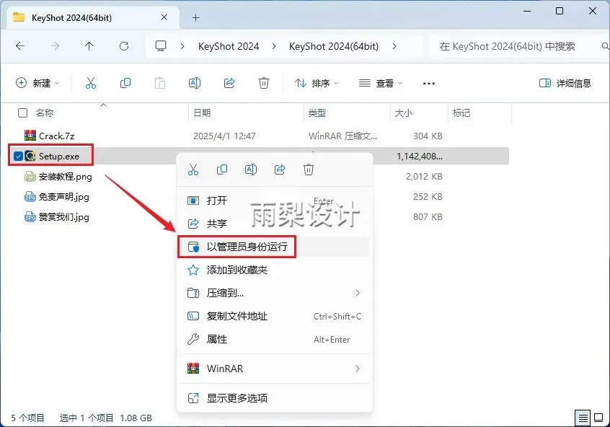Viewport: 610px width, 427px height.
Task: Click the Cut icon in the context menu
Action: click(x=193, y=170)
